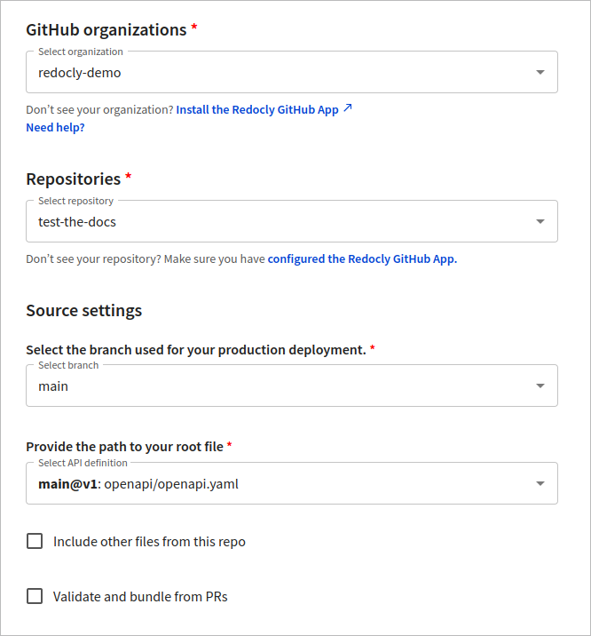Image resolution: width=591 pixels, height=636 pixels.
Task: Open the Select branch dropdown showing main
Action: pos(292,386)
